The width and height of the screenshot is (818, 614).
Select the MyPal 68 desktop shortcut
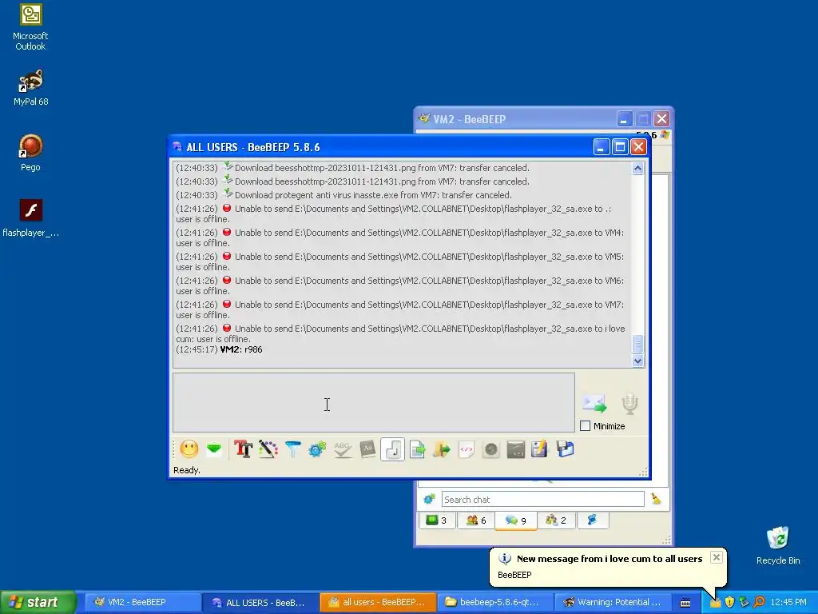coord(30,88)
